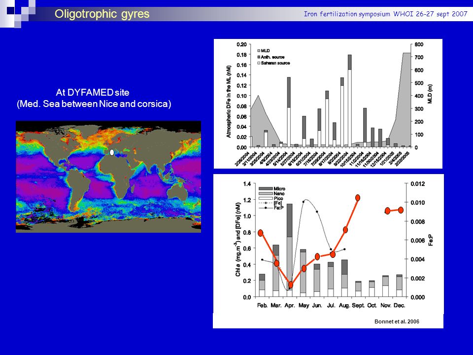
Task: Click the red data point above Sept.
Action: coord(358,198)
